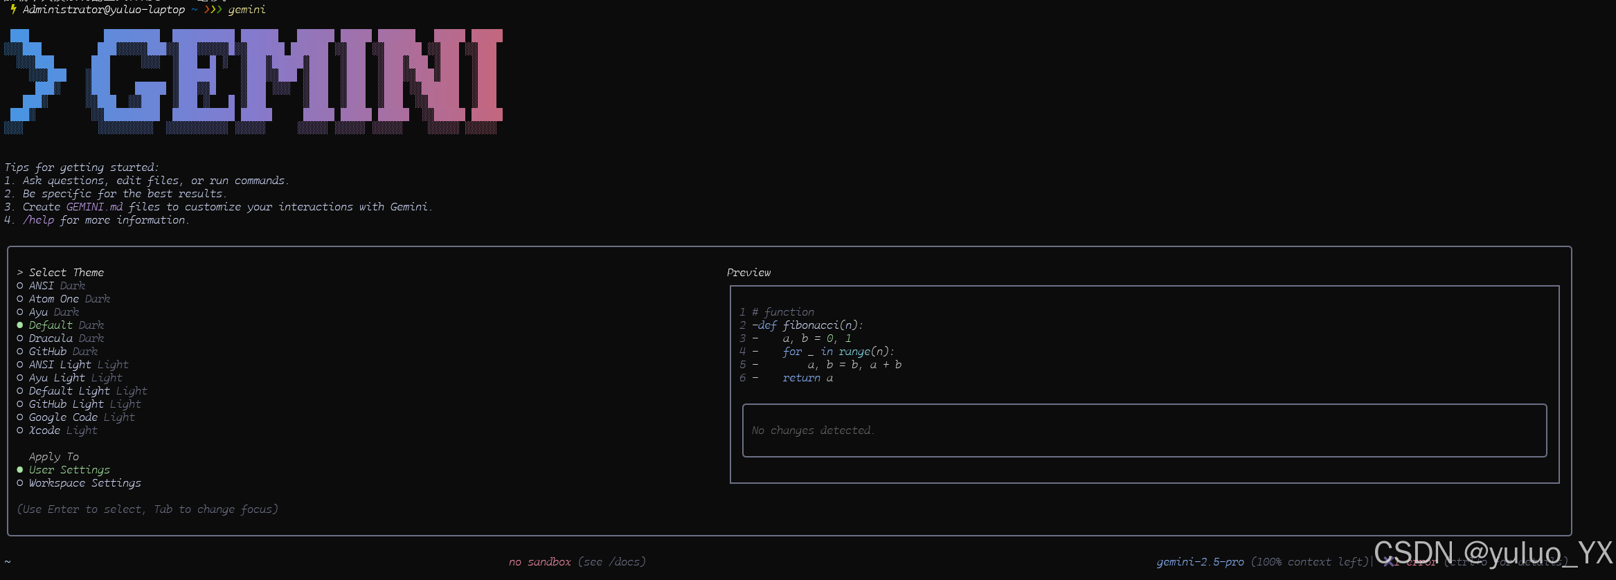Click the lightning bolt prompt icon

pyautogui.click(x=13, y=9)
